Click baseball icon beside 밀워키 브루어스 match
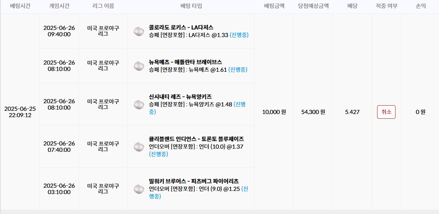Viewport: 439px width, 214px height. (x=138, y=189)
